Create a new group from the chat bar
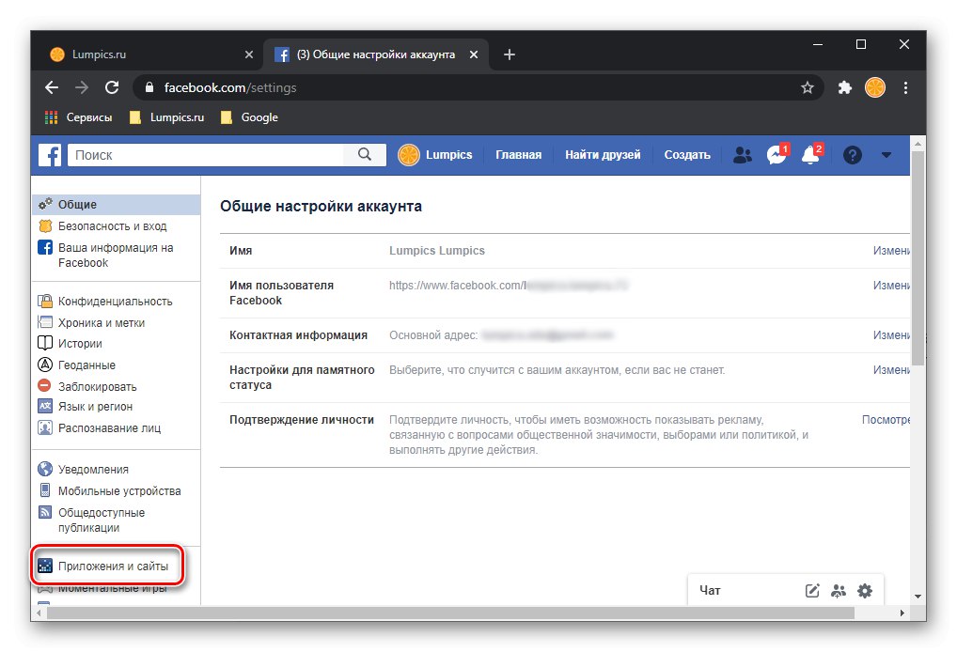The image size is (957, 652). coord(839,590)
